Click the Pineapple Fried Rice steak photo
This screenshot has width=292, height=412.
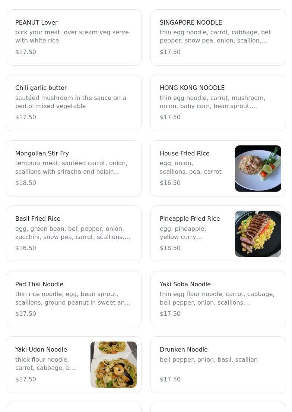258,234
